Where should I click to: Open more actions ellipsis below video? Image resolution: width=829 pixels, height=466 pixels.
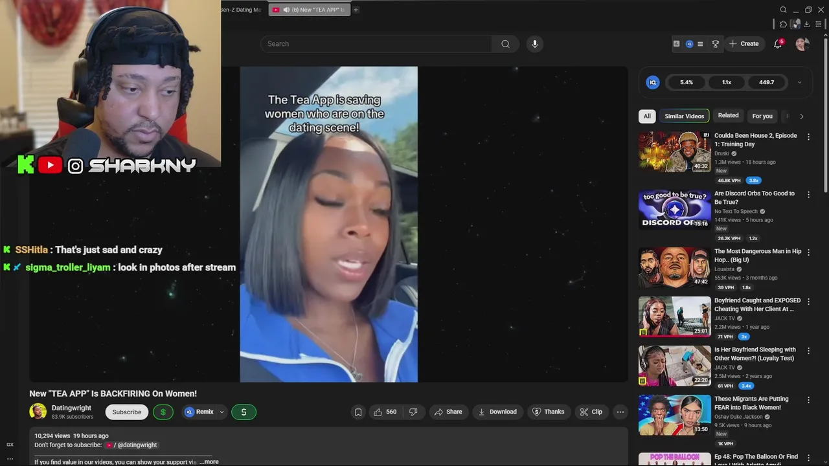[x=620, y=412]
